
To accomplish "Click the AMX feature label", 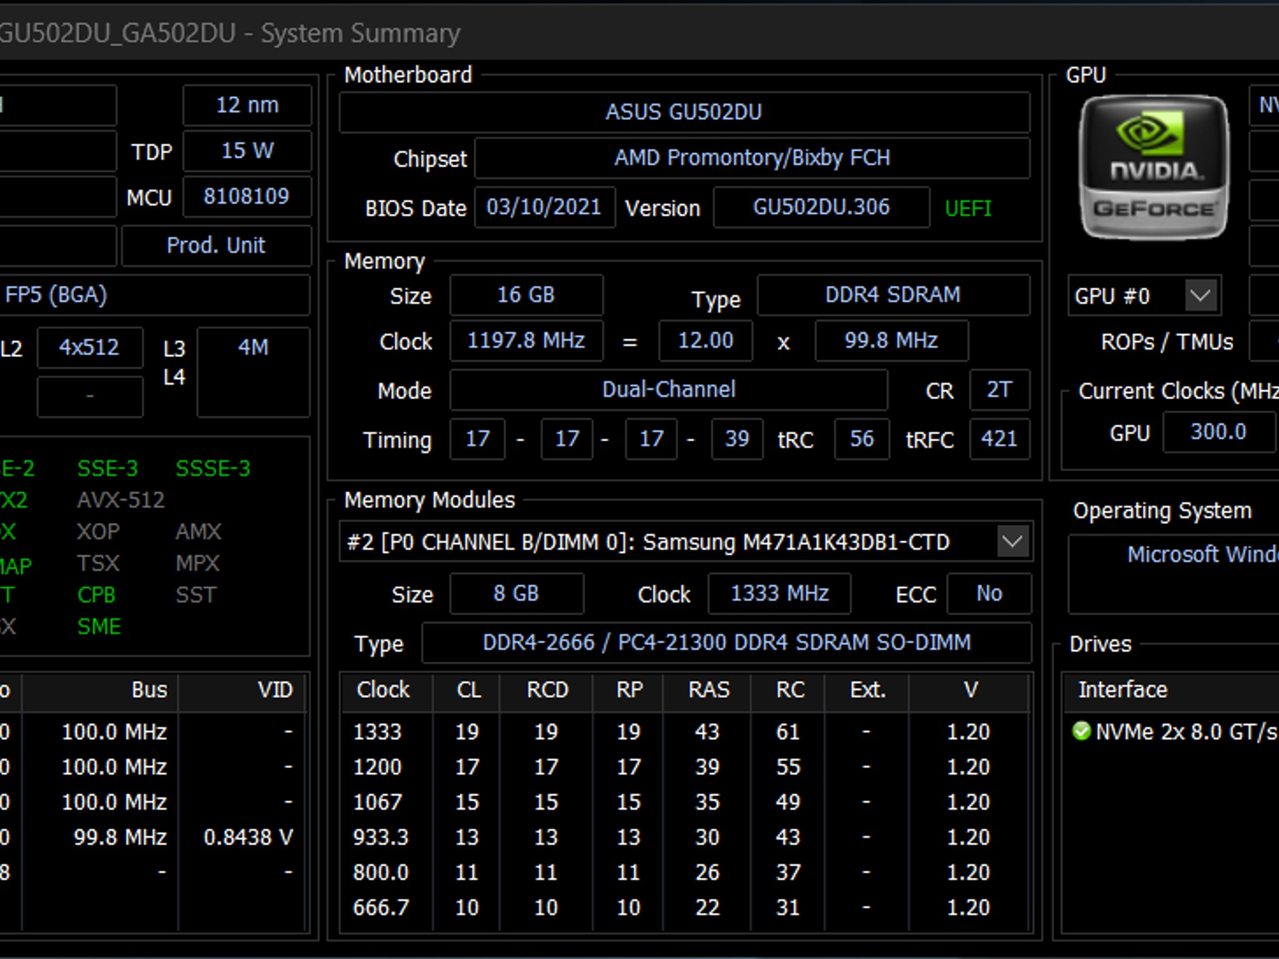I will (199, 532).
